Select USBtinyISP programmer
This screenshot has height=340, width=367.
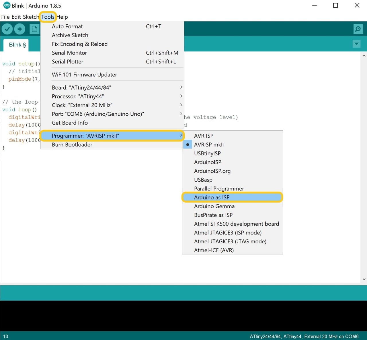coord(233,154)
